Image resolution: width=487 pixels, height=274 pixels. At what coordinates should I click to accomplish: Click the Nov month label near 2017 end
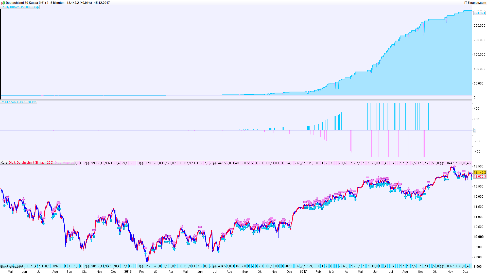tap(450, 271)
